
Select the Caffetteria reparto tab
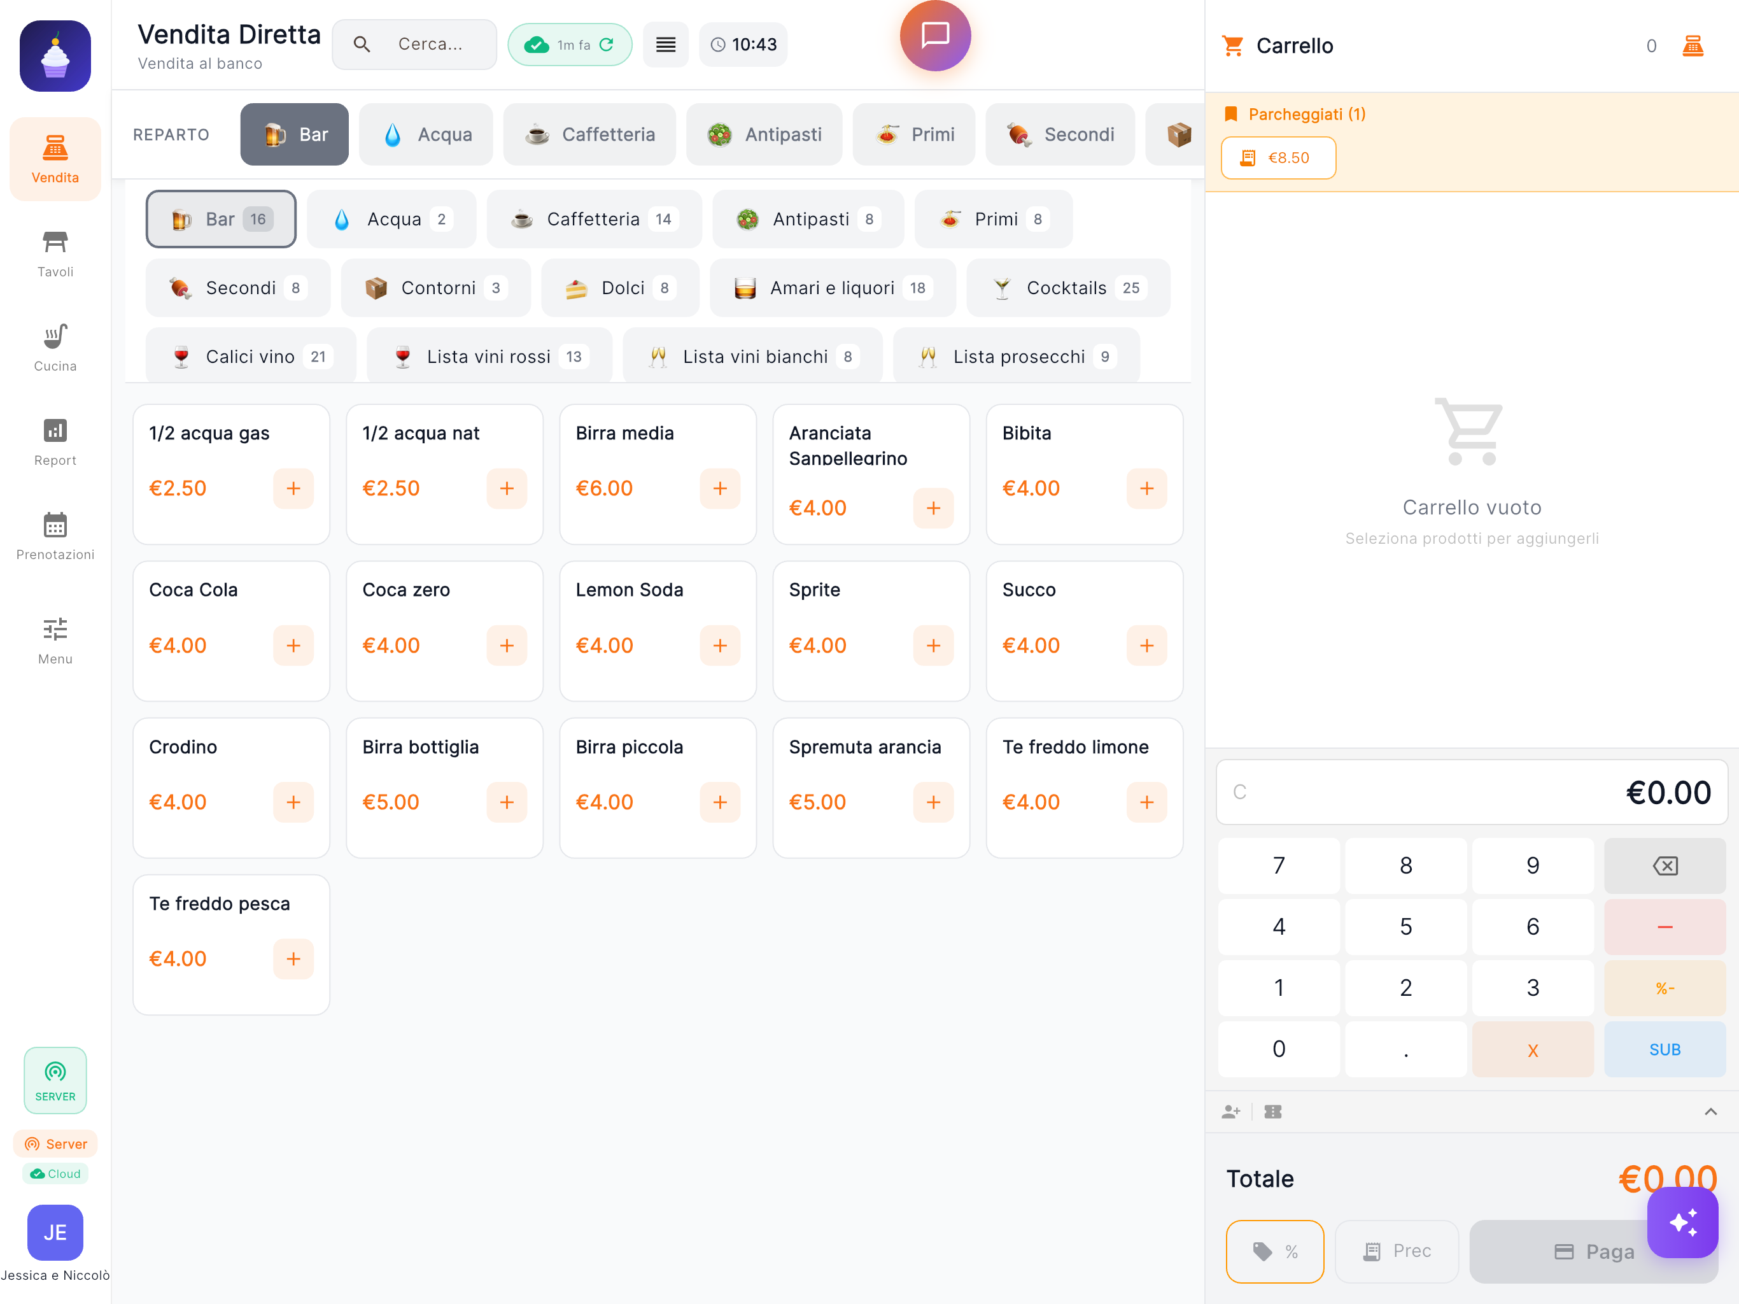point(589,134)
